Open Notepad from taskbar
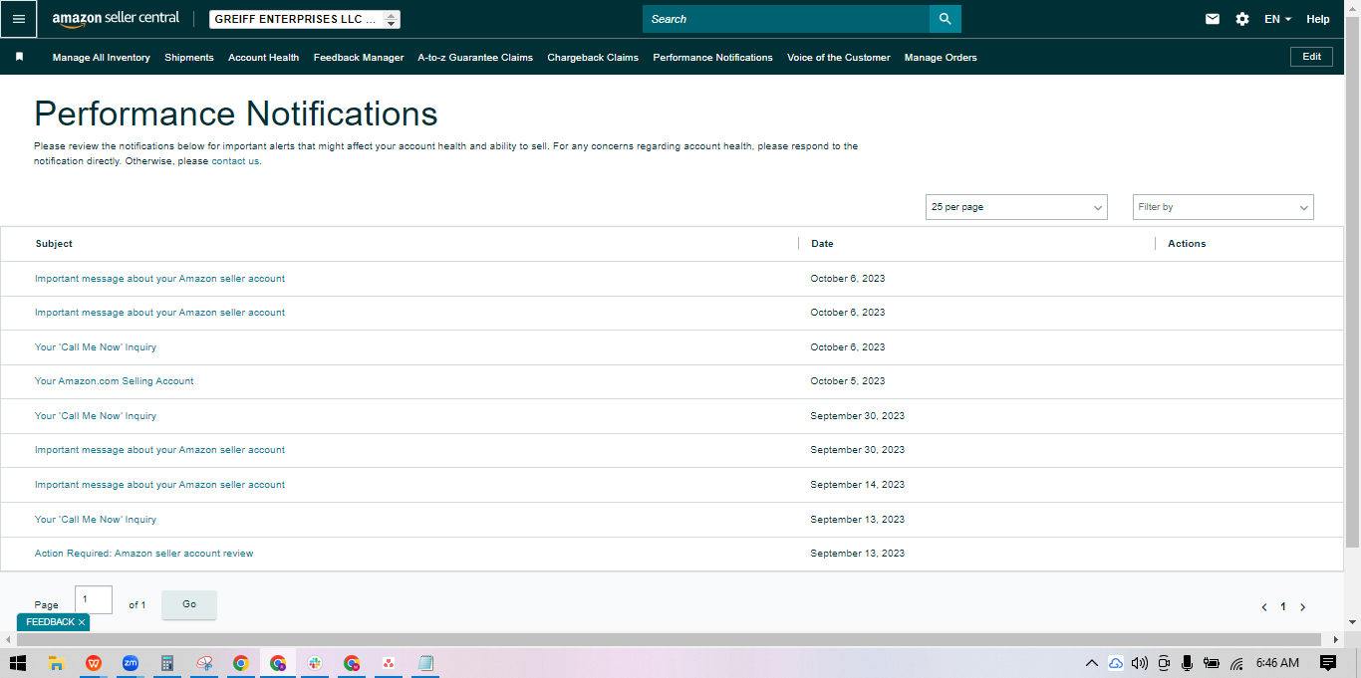The image size is (1361, 678). 425,663
